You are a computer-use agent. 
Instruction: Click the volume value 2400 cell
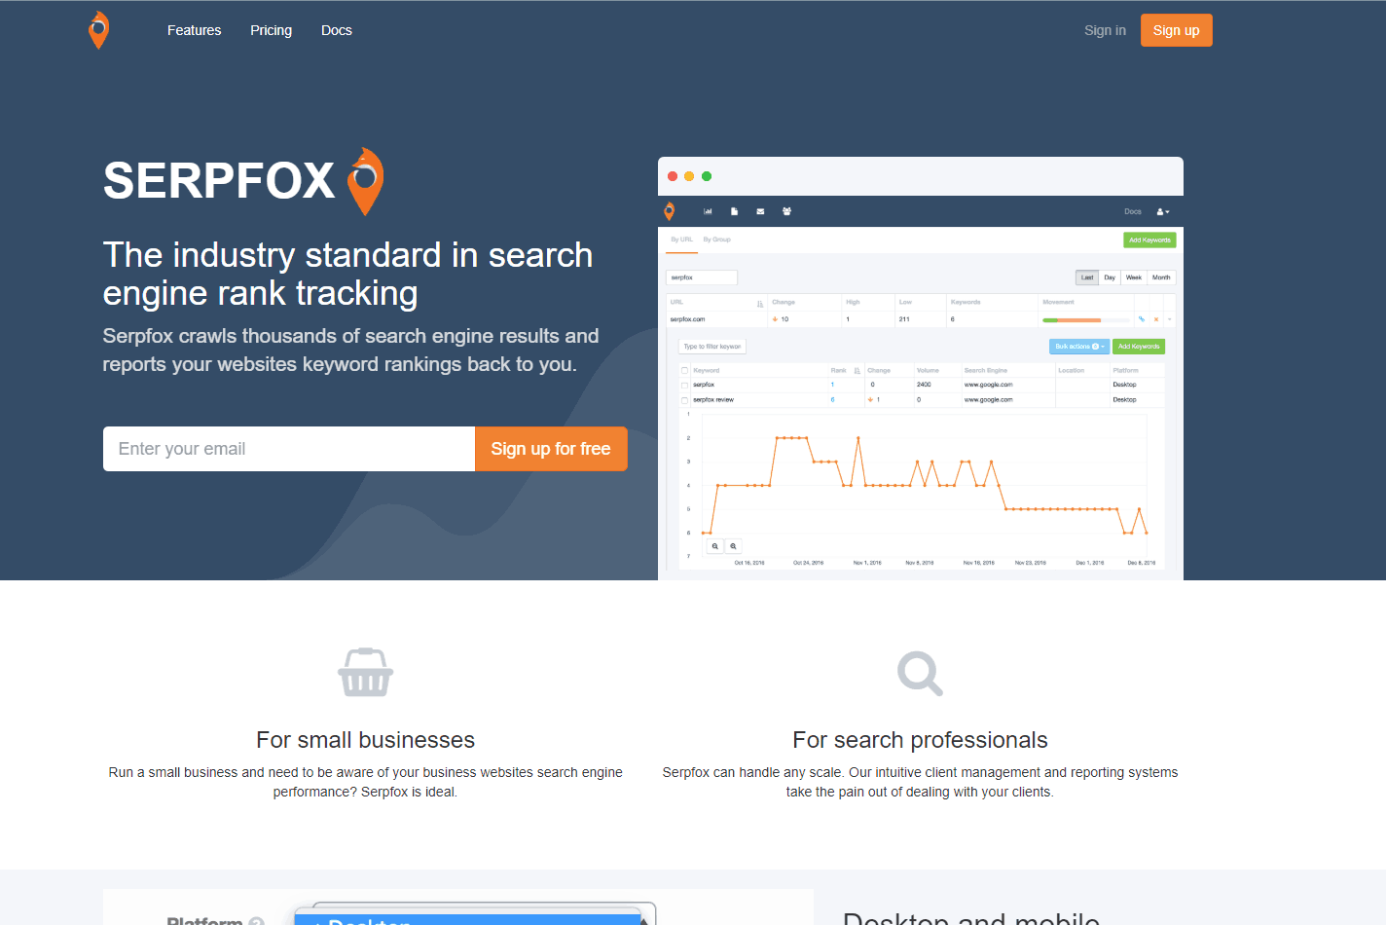click(924, 385)
